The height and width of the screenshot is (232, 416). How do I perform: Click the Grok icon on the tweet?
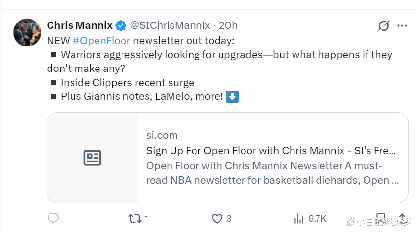(x=383, y=25)
